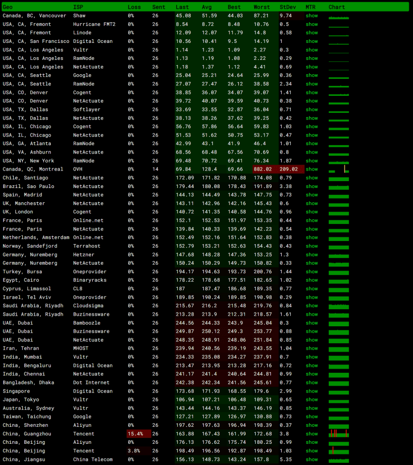Click the 882.02 worst latency cell
The height and width of the screenshot is (465, 413).
[265, 169]
